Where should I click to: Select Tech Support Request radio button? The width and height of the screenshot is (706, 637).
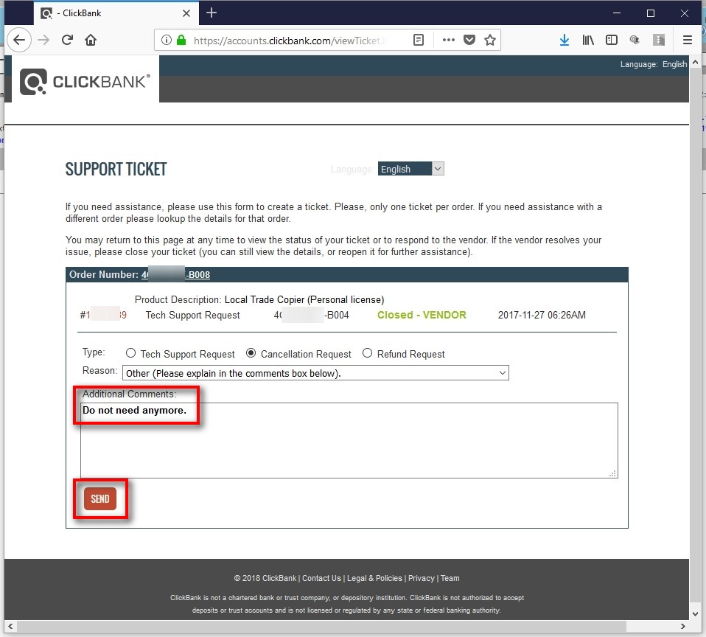130,353
